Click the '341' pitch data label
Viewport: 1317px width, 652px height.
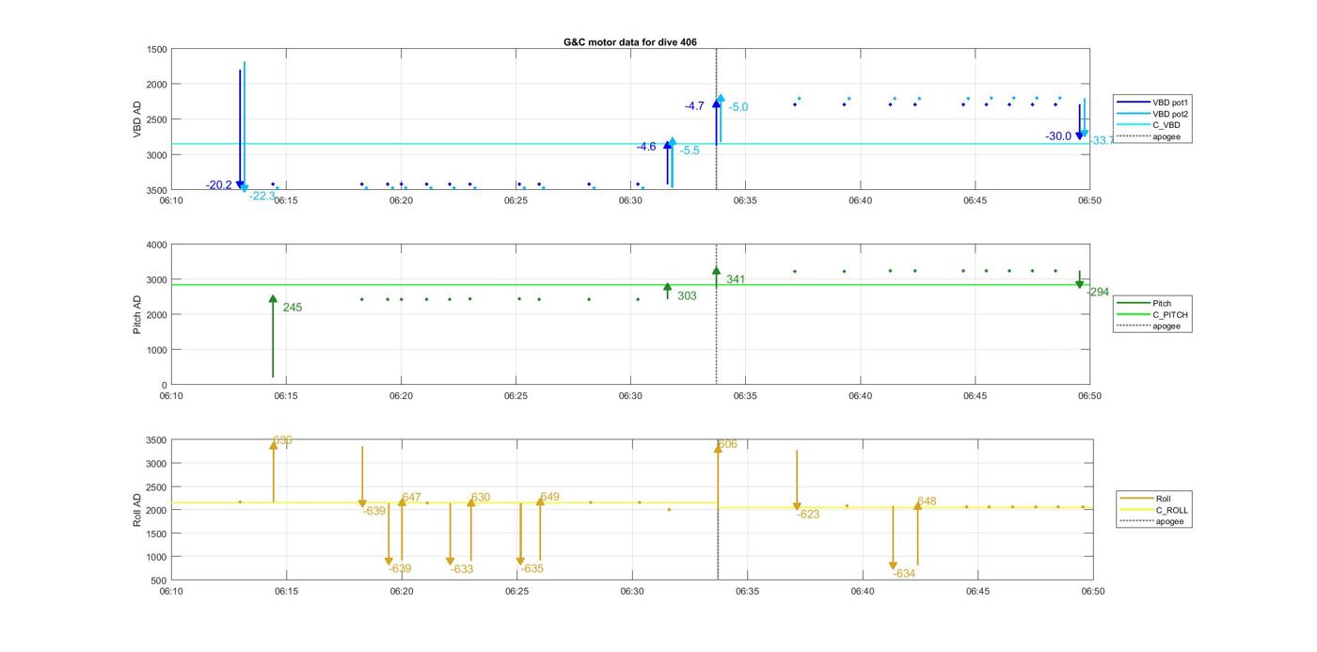[736, 279]
